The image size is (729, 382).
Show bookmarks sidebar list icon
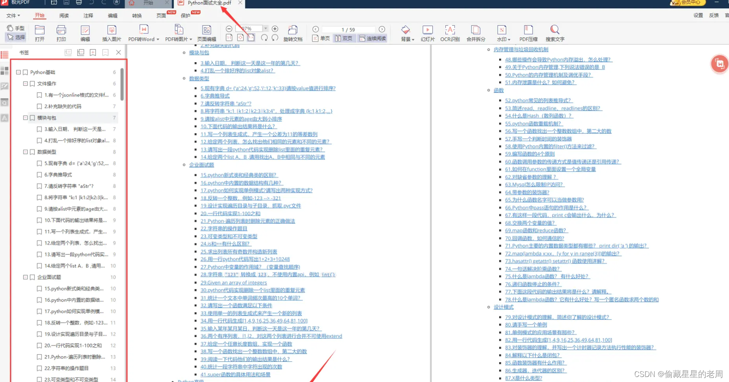pos(5,55)
